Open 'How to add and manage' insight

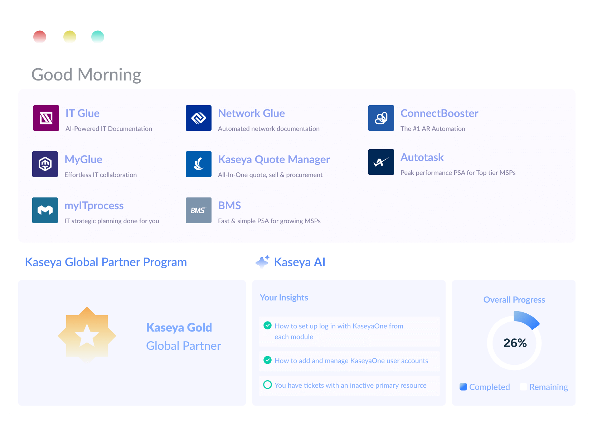coord(349,361)
